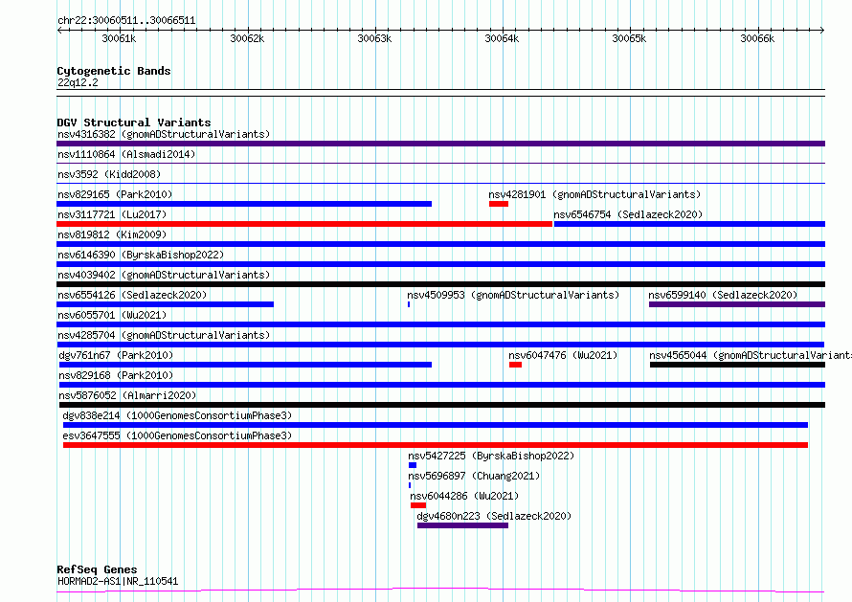Click the nsv6146390 (ByrskaBishop2022) label
The width and height of the screenshot is (852, 602).
(x=141, y=255)
